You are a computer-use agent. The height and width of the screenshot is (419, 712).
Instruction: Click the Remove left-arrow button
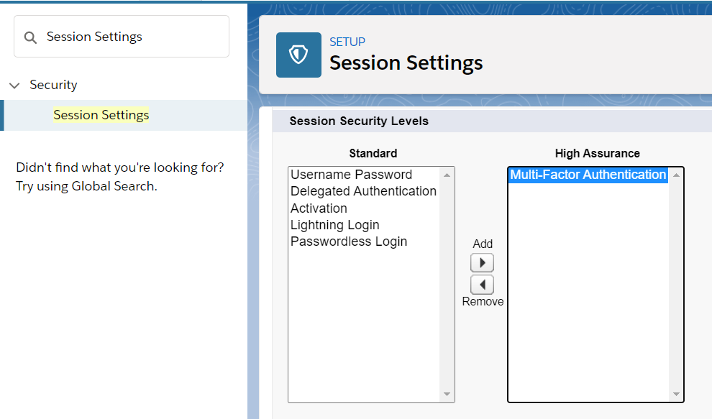[x=483, y=285]
